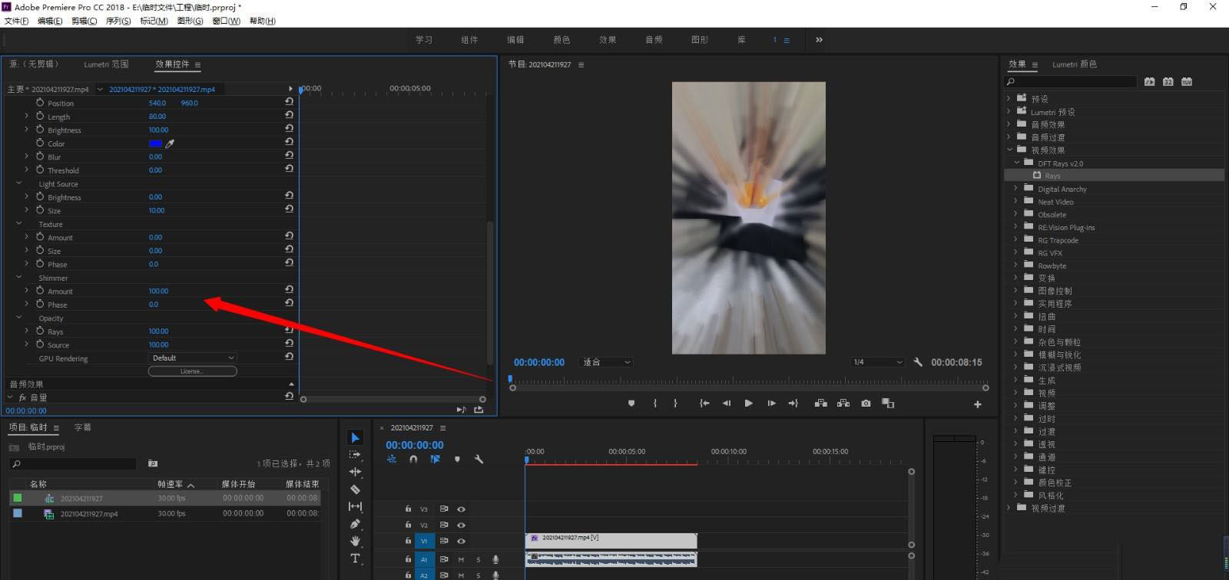Solo audio track A1
1229x580 pixels.
pyautogui.click(x=479, y=559)
